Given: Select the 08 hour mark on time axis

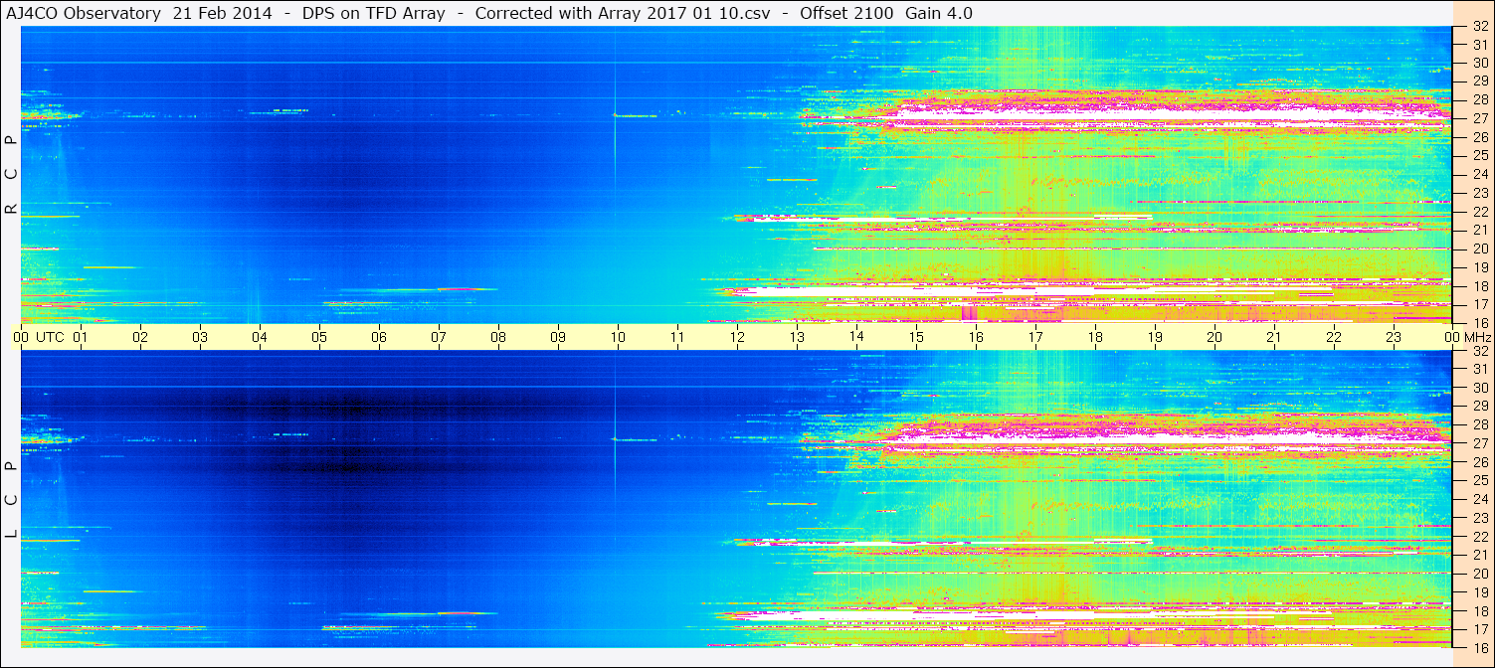Looking at the screenshot, I should tap(498, 337).
